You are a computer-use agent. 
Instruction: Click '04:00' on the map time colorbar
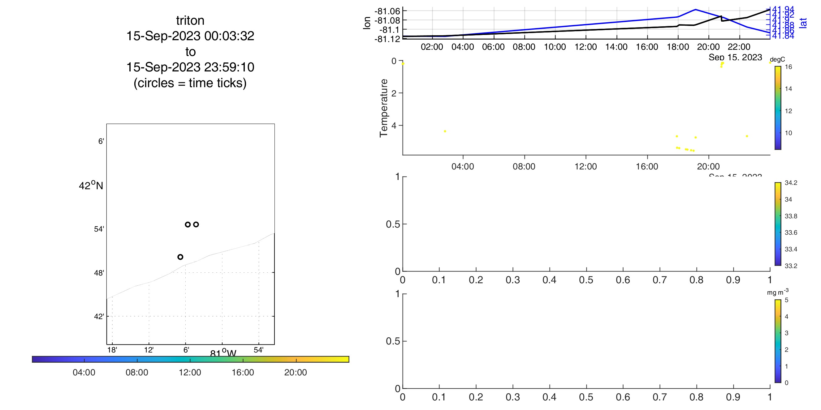(x=84, y=373)
